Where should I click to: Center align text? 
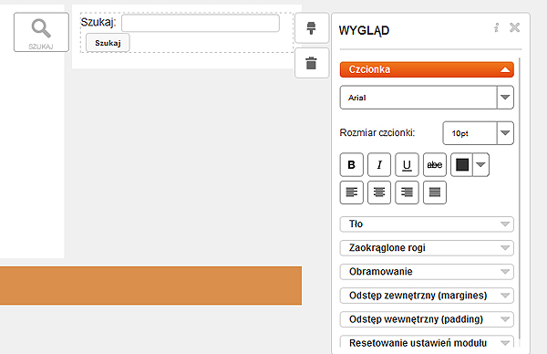click(x=379, y=193)
